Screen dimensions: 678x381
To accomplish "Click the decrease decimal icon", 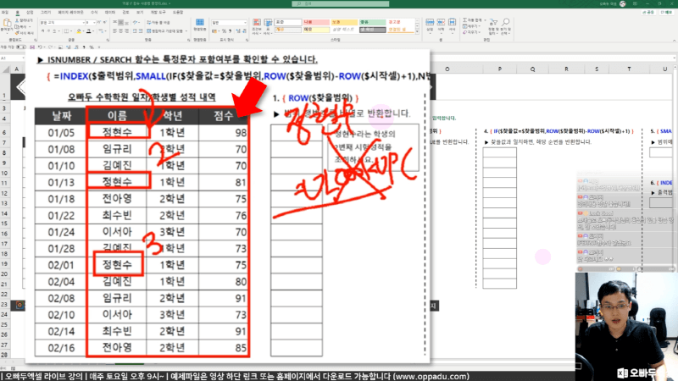I will (x=244, y=31).
